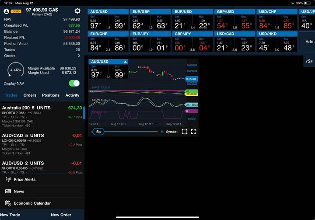Screen dimensions: 315x220
Task: Open the currency converter side tab
Action: point(309,61)
